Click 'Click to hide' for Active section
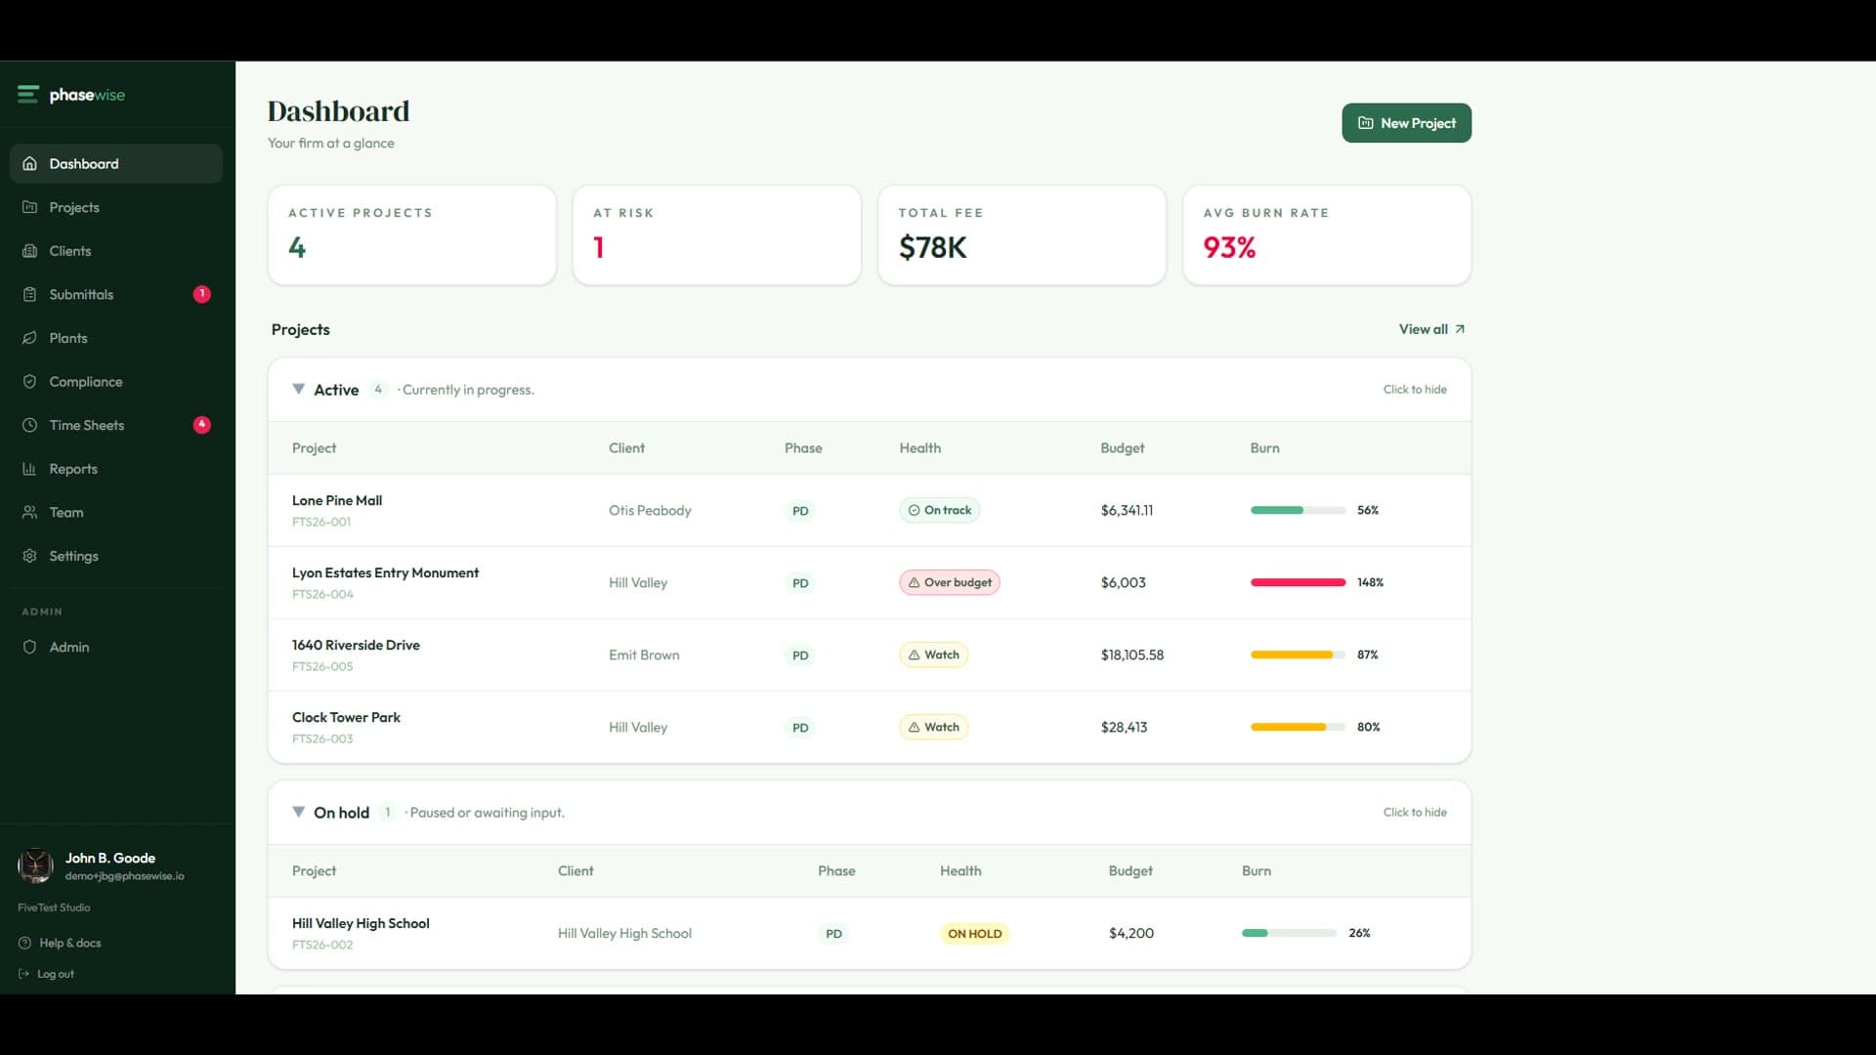1876x1055 pixels. pyautogui.click(x=1415, y=389)
